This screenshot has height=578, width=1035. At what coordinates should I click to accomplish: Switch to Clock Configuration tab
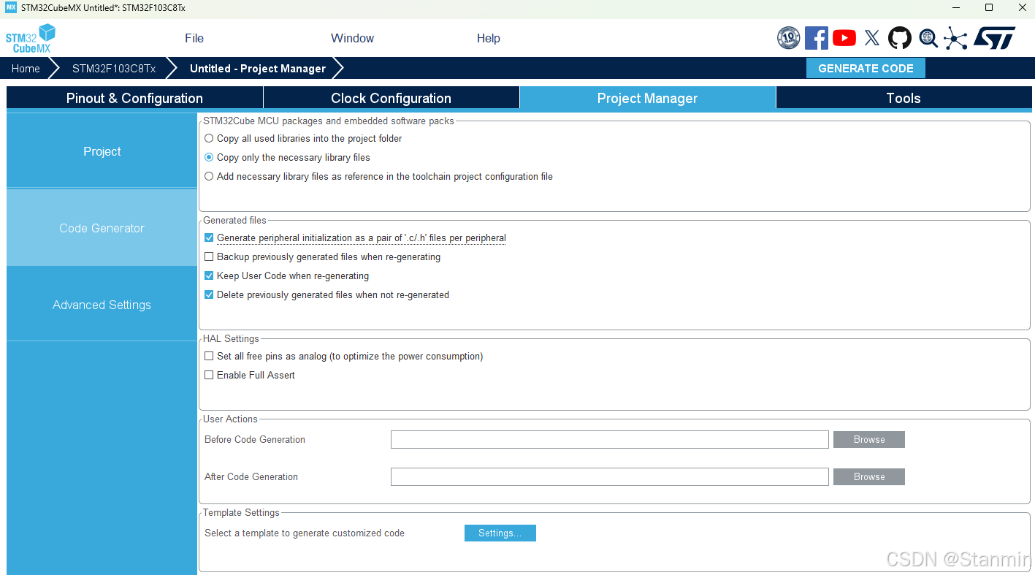391,98
